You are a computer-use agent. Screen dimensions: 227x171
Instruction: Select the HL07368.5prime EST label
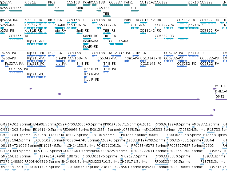[132, 130]
